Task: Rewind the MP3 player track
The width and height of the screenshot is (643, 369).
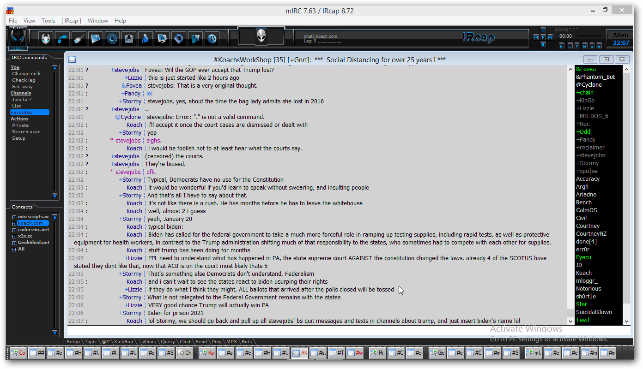Action: coord(536,37)
